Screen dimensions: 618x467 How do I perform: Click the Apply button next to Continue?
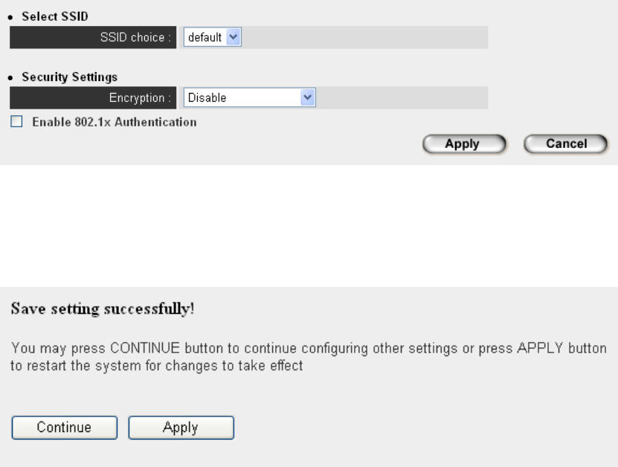(181, 428)
